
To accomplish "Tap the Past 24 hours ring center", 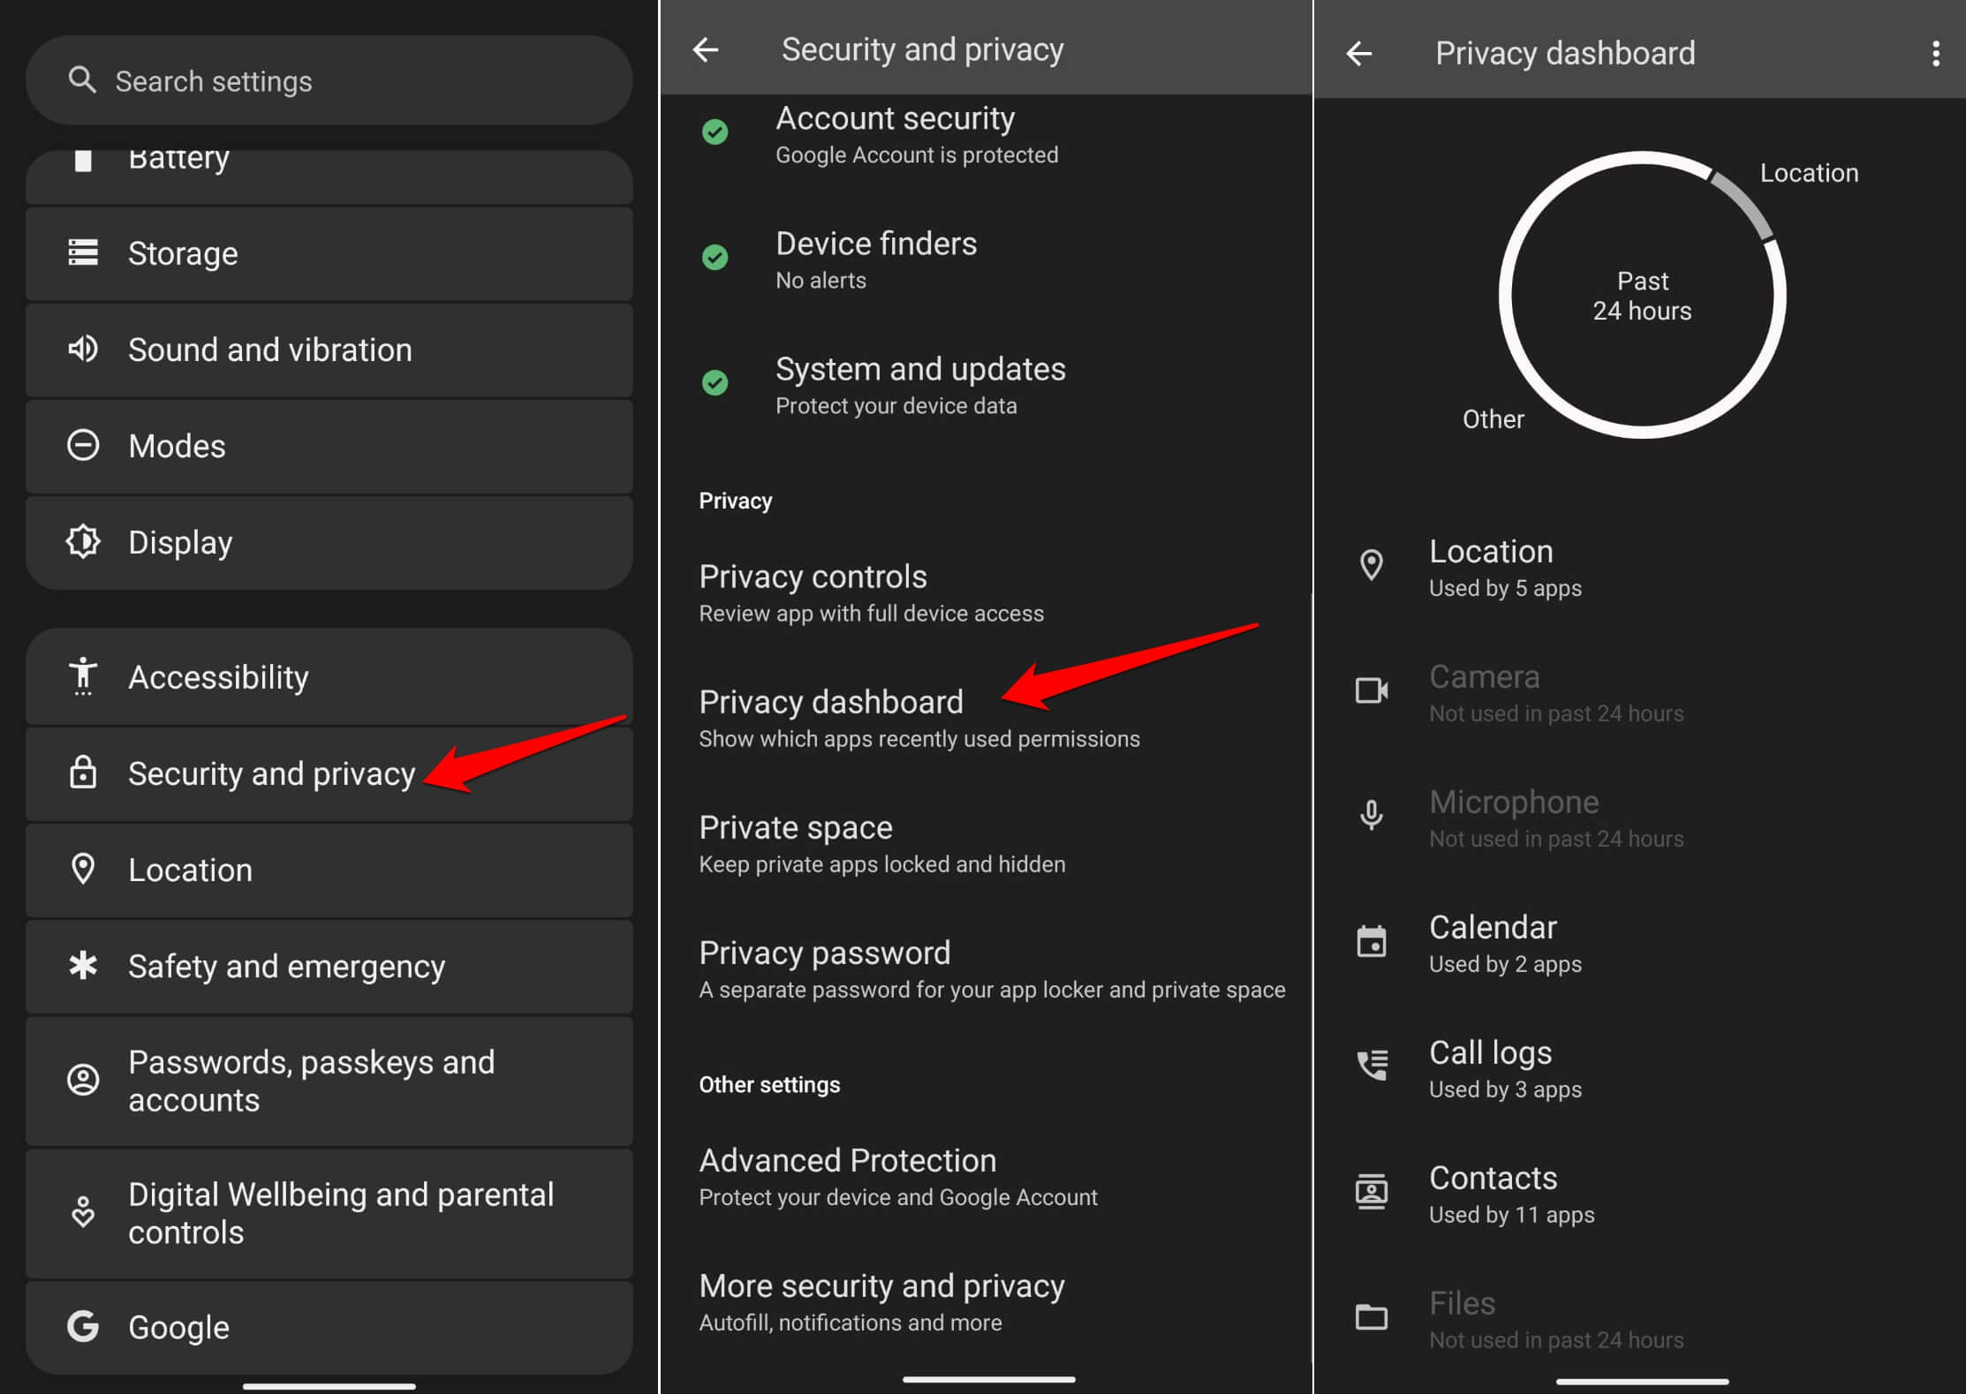I will (1642, 296).
